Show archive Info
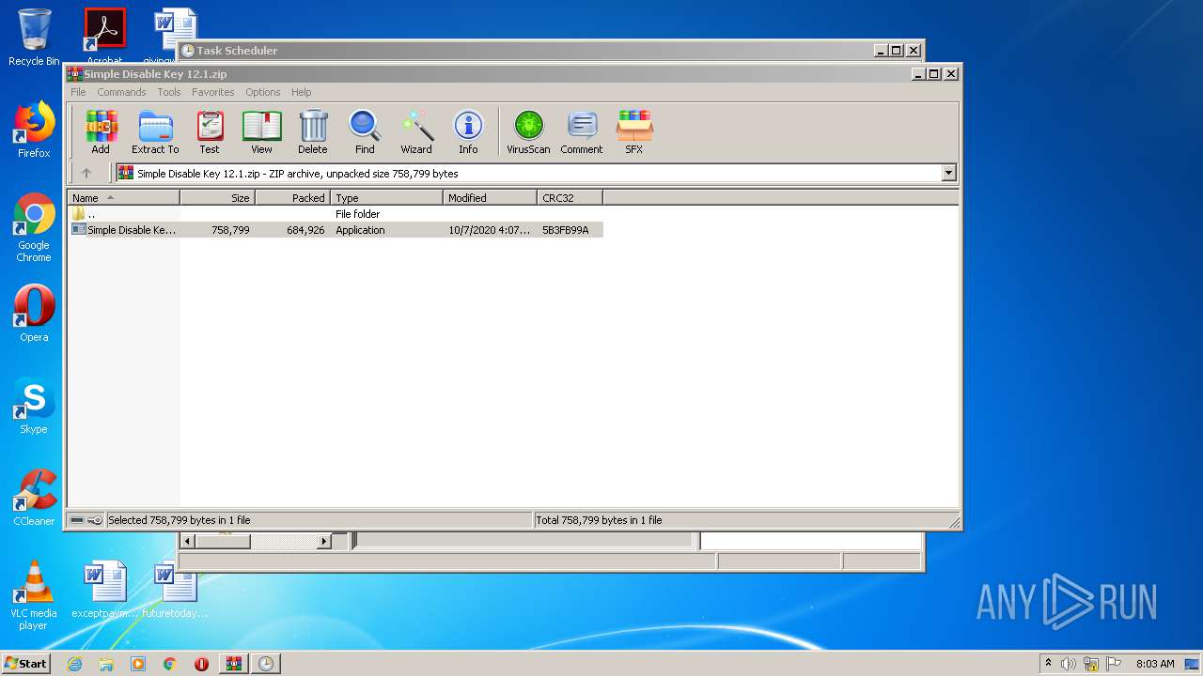 coord(468,131)
